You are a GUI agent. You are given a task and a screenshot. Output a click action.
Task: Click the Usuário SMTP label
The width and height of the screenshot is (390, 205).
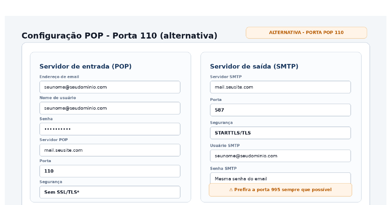tap(225, 145)
